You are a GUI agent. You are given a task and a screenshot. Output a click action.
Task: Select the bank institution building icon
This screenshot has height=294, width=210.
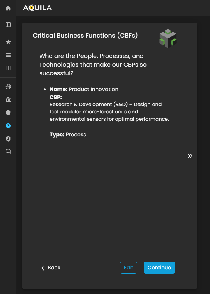pos(8,100)
